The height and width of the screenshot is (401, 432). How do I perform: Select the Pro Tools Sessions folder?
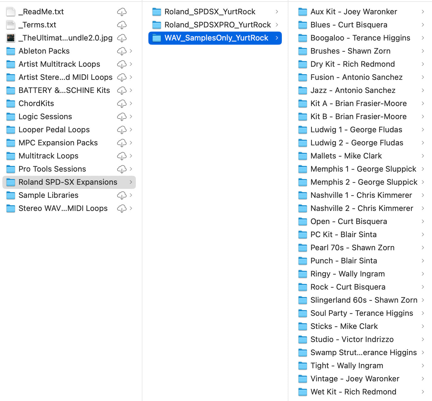pyautogui.click(x=69, y=169)
